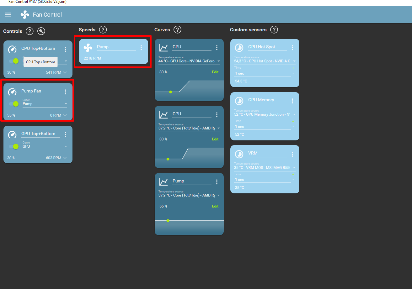The height and width of the screenshot is (289, 412).
Task: Increase Time on VRM sensor
Action: (293, 174)
